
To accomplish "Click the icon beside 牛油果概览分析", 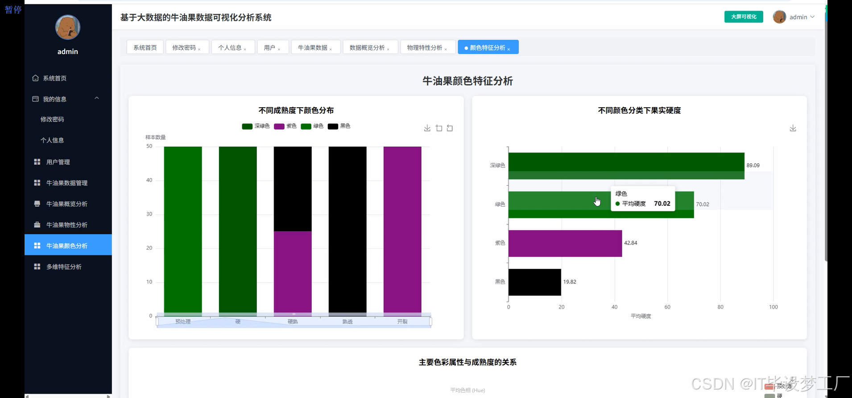I will (x=37, y=203).
